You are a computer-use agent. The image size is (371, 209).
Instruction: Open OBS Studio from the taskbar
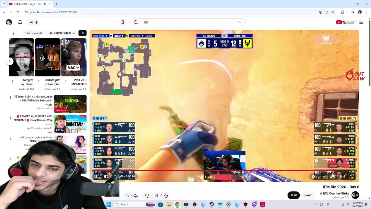click(194, 204)
